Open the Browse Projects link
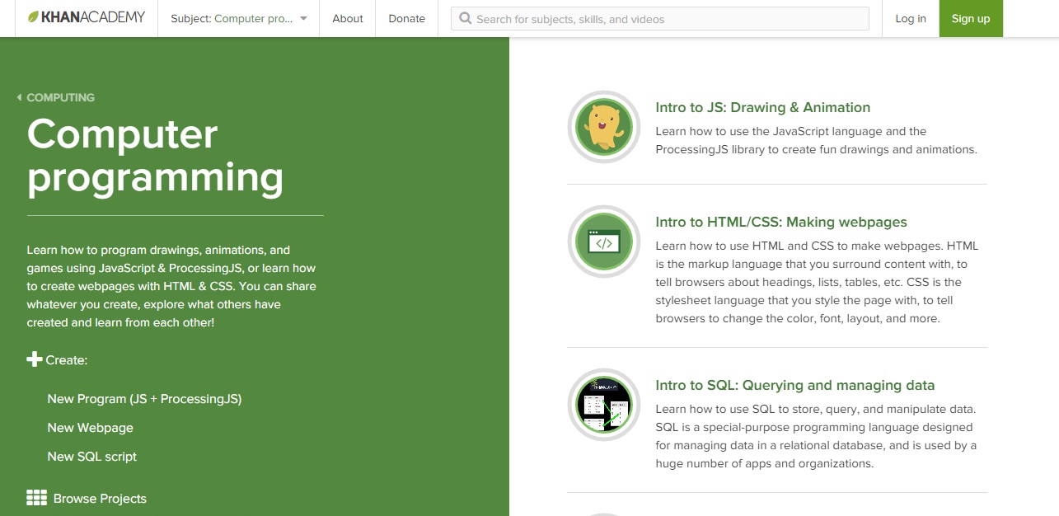 (100, 499)
